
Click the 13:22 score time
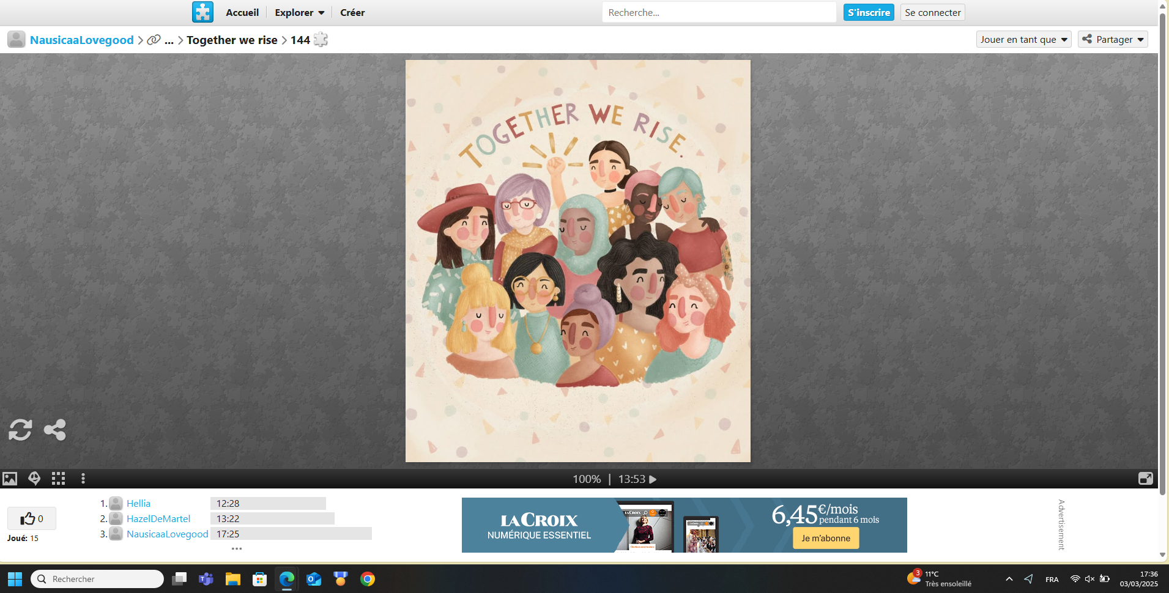pos(228,518)
